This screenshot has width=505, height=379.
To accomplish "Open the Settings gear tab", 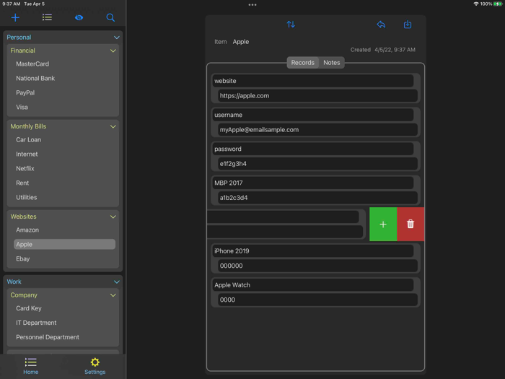I will click(x=95, y=366).
